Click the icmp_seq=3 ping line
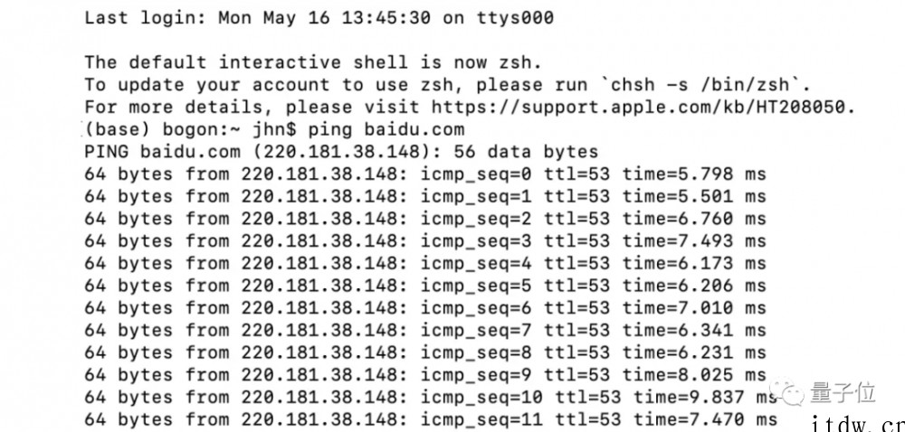905x432 pixels. tap(425, 240)
